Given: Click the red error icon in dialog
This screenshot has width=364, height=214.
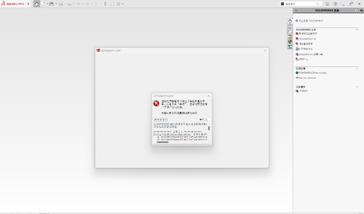Looking at the screenshot, I should (156, 103).
